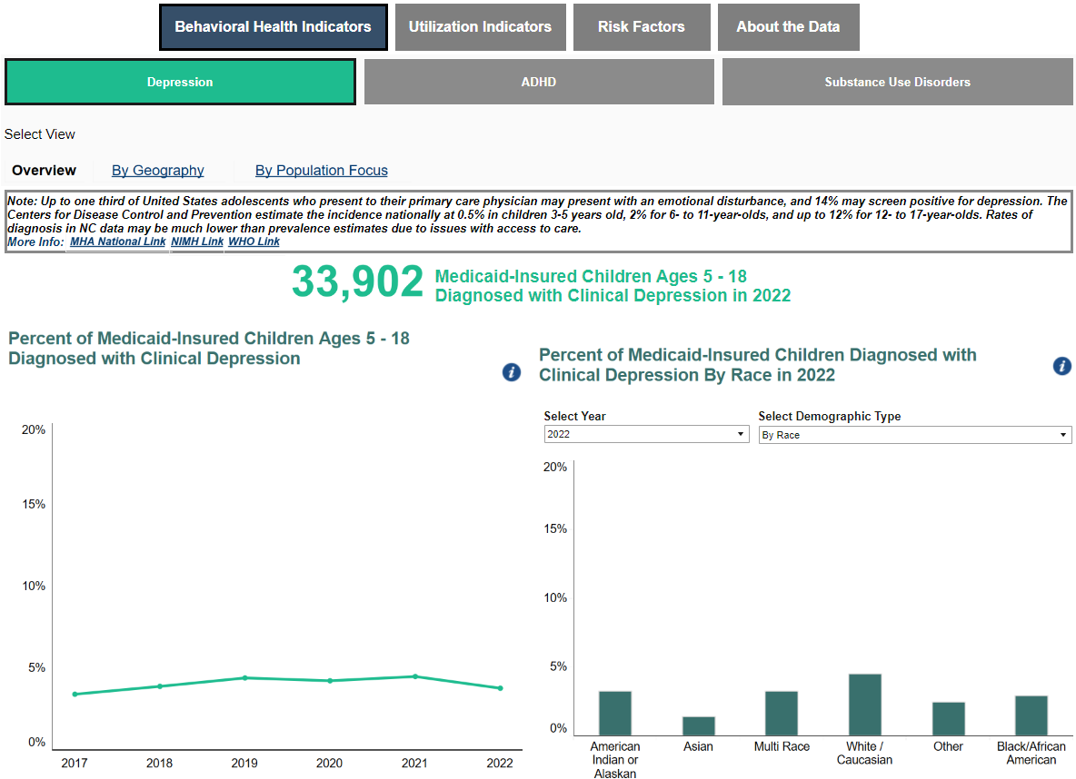Click the Asian bar in race chart
This screenshot has width=1076, height=779.
(699, 725)
